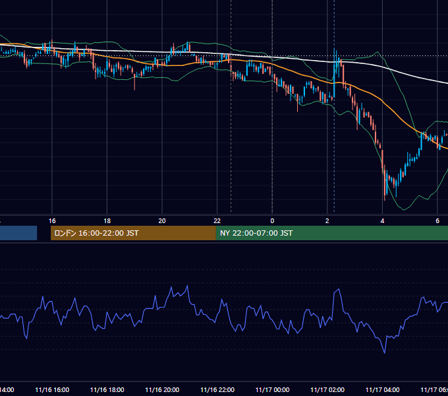Click the hour label 16 on price chart
Viewport: 448px width, 396px height.
[x=52, y=221]
